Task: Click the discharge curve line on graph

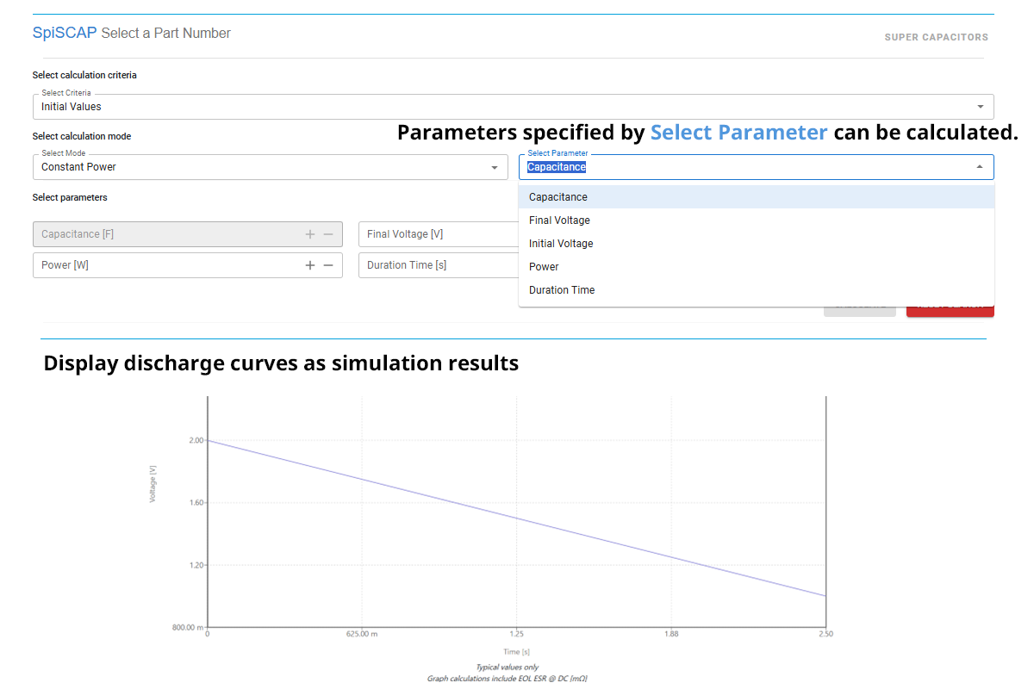Action: coord(517,518)
